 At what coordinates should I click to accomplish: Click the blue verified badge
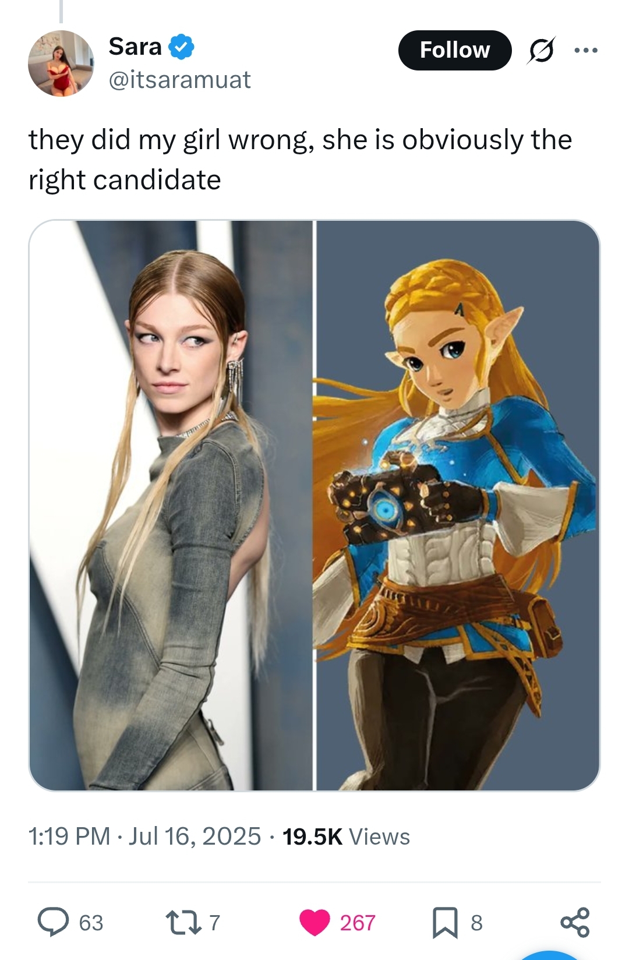[x=181, y=47]
